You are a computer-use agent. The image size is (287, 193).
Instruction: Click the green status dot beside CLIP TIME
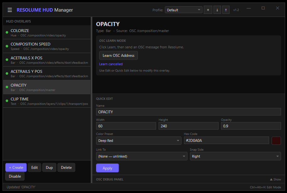(x=7, y=101)
